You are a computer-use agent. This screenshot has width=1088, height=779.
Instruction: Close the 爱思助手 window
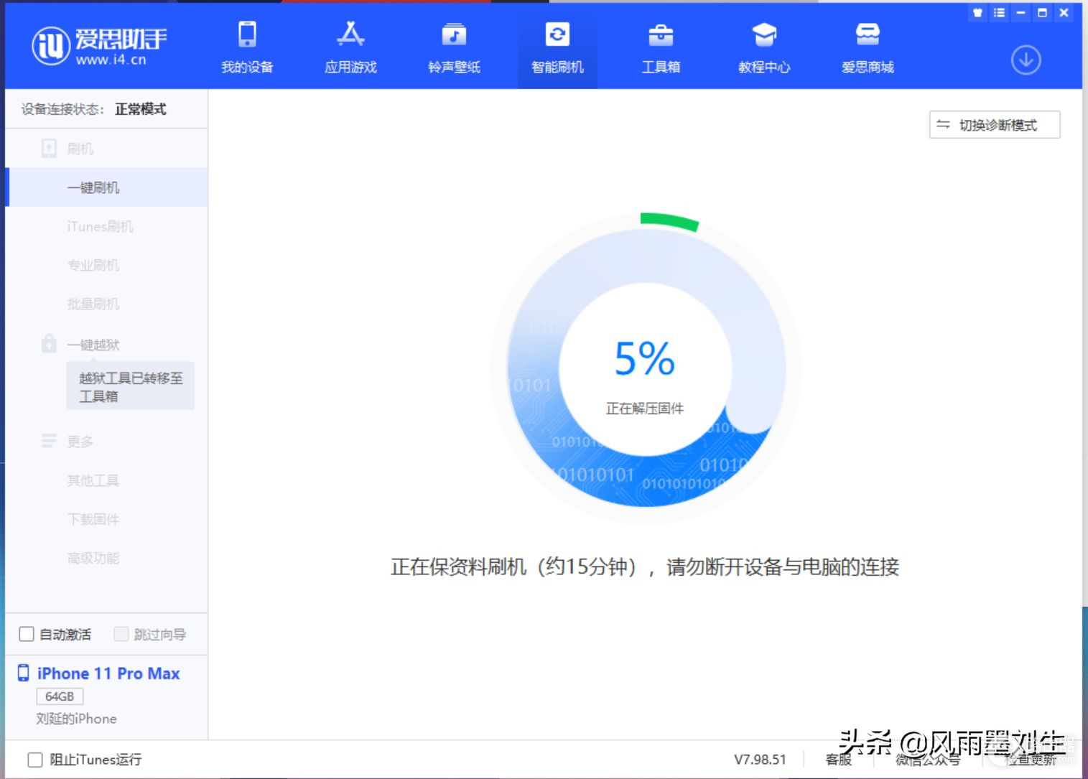click(x=1064, y=13)
